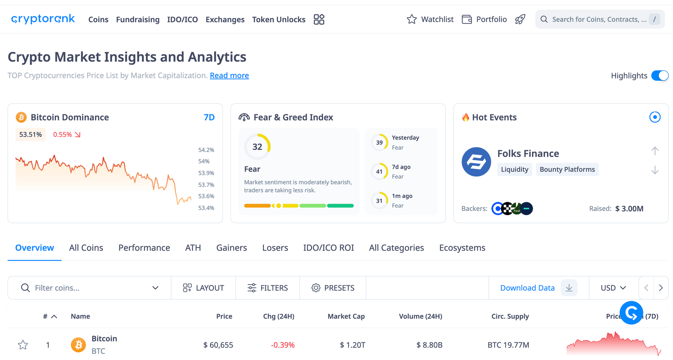673x360 pixels.
Task: Click the Watchlist star icon
Action: coord(412,19)
